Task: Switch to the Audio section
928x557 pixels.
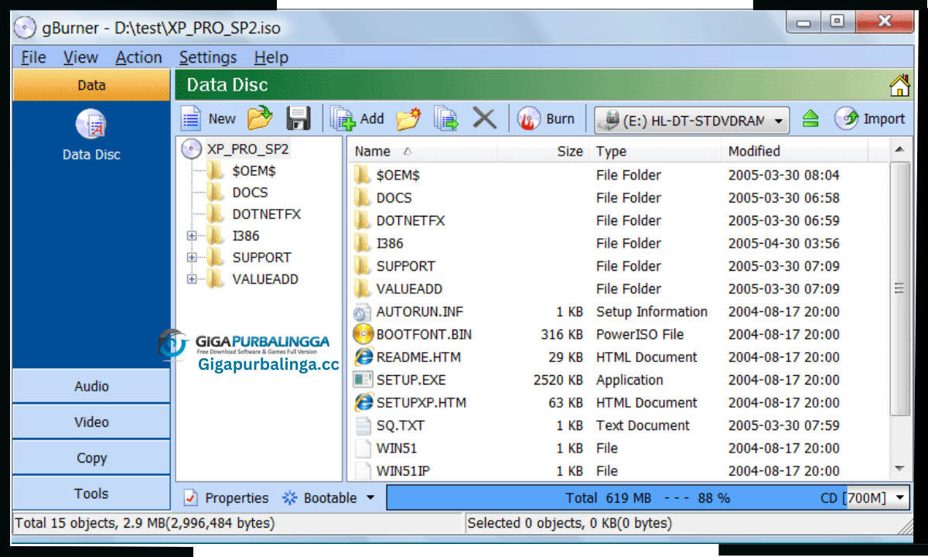Action: click(x=91, y=386)
